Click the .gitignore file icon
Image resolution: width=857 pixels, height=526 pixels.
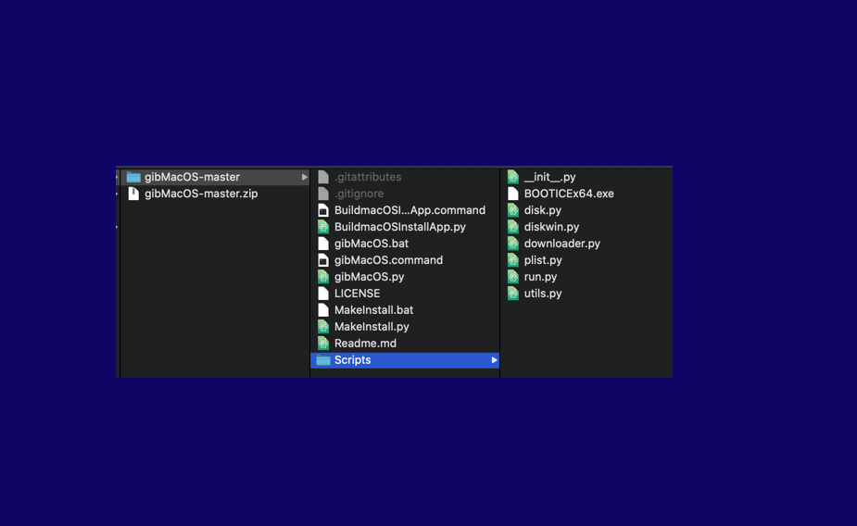323,194
